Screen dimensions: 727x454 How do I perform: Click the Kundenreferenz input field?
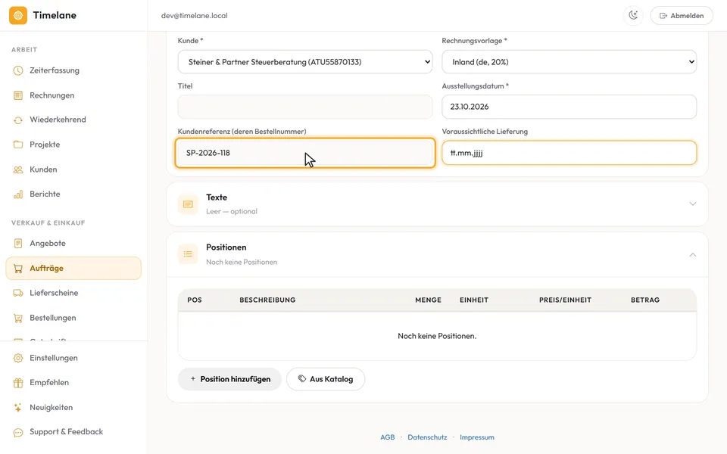[305, 153]
